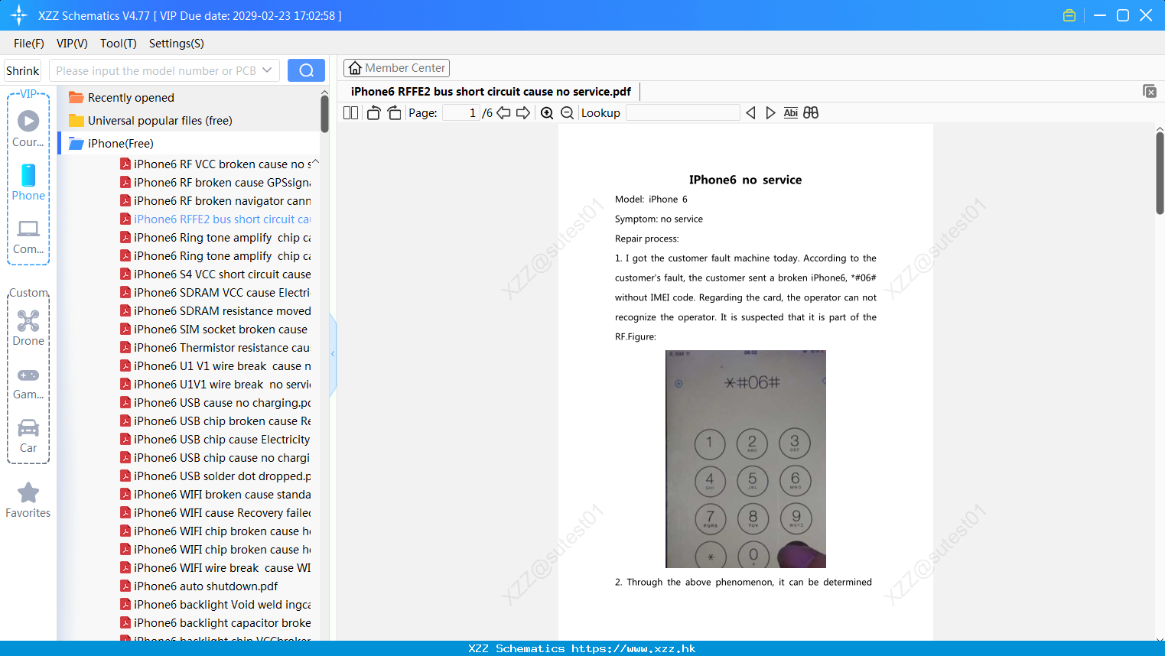Viewport: 1165px width, 656px height.
Task: Select iPhone6 RFFE2 bus short circuit file
Action: pyautogui.click(x=216, y=219)
